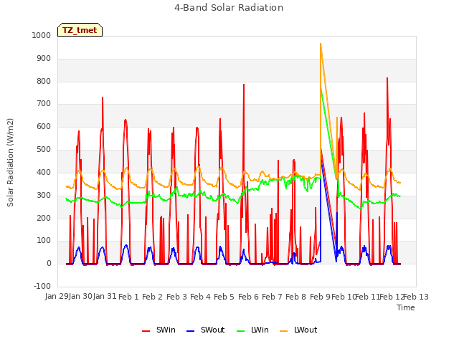Click the 400 y-axis tick label
Image resolution: width=459 pixels, height=344 pixels.
(x=44, y=172)
